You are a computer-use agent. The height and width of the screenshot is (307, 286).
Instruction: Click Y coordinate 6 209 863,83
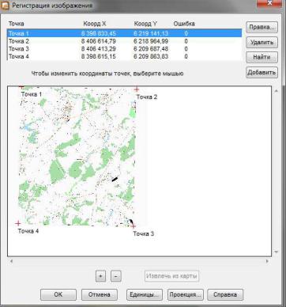(151, 56)
